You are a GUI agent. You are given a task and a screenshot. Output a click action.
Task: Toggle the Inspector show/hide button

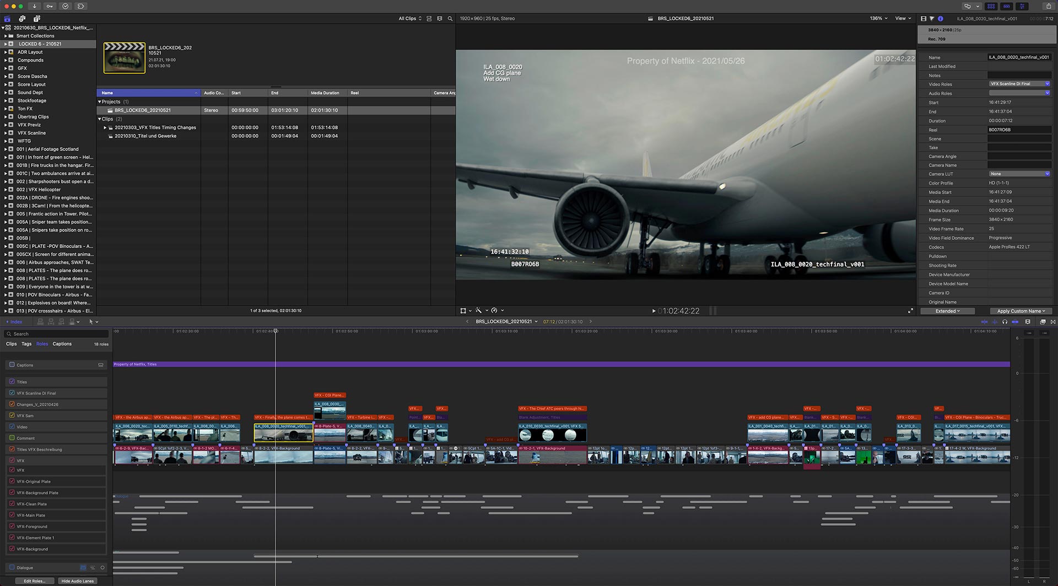(x=1022, y=6)
